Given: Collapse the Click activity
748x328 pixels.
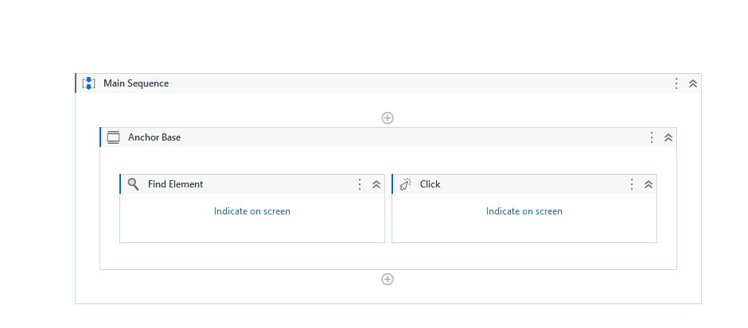Looking at the screenshot, I should click(649, 184).
